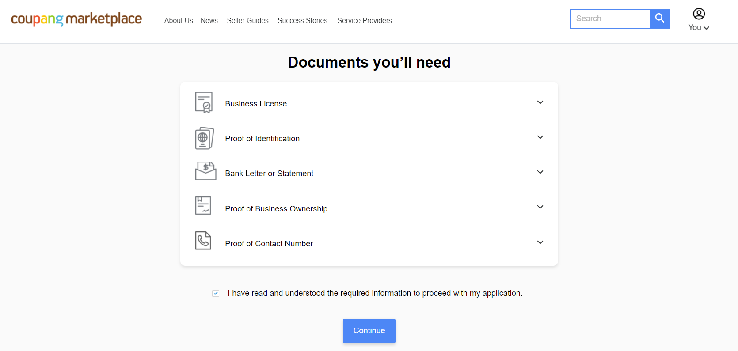The image size is (738, 351).
Task: Open the You account dropdown
Action: tap(699, 27)
